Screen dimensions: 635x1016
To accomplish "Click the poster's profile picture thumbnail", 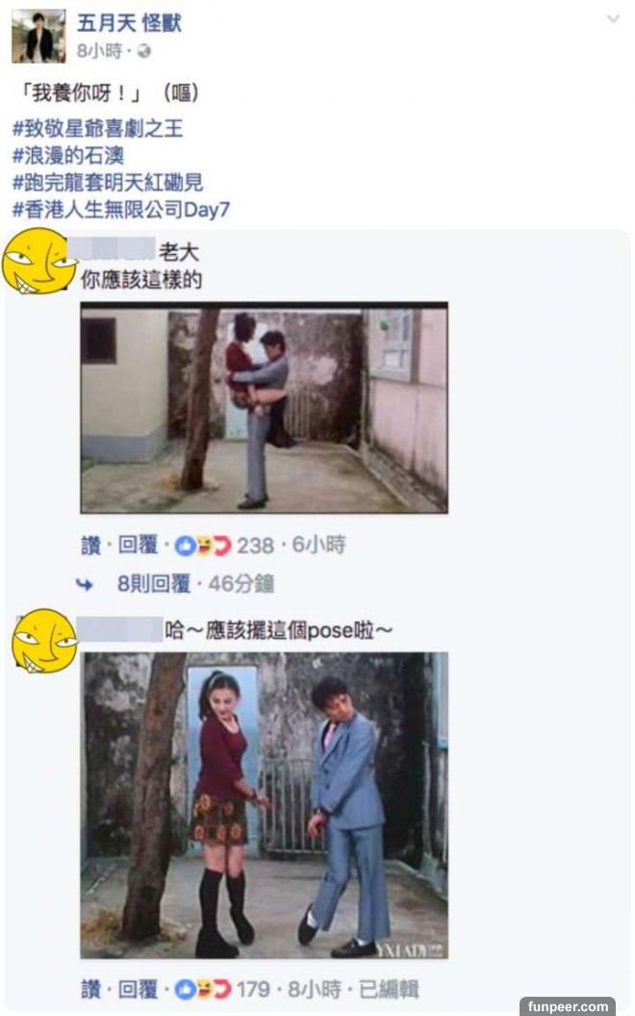I will pos(38,37).
